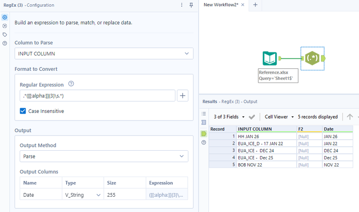This screenshot has height=212, width=359.
Task: Open the Output Method dropdown
Action: 104,156
